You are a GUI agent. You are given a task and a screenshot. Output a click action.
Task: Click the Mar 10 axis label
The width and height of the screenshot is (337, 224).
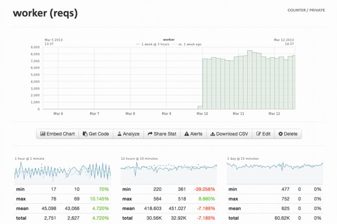[202, 114]
